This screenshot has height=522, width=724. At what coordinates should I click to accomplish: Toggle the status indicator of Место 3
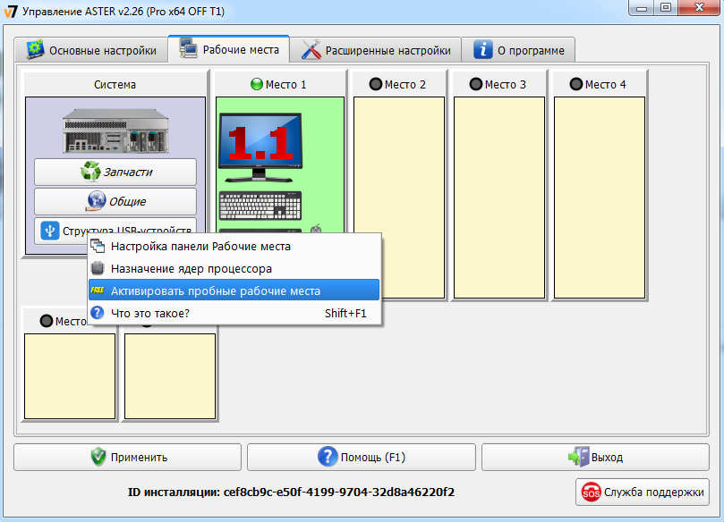(475, 85)
